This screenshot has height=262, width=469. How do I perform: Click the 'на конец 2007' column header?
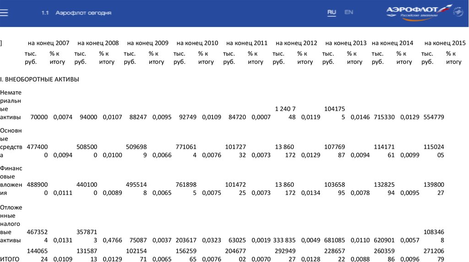[x=48, y=43]
